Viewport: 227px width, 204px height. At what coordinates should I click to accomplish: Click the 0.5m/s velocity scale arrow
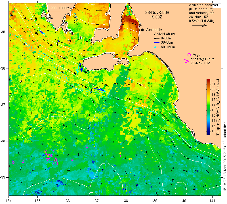click(x=200, y=25)
